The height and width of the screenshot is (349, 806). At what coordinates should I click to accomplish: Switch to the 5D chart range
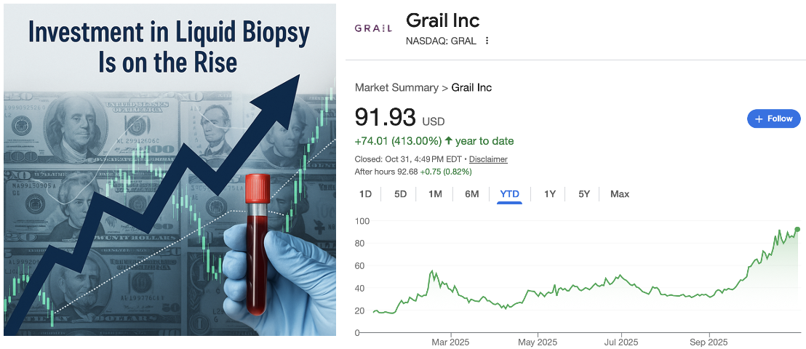tap(401, 194)
